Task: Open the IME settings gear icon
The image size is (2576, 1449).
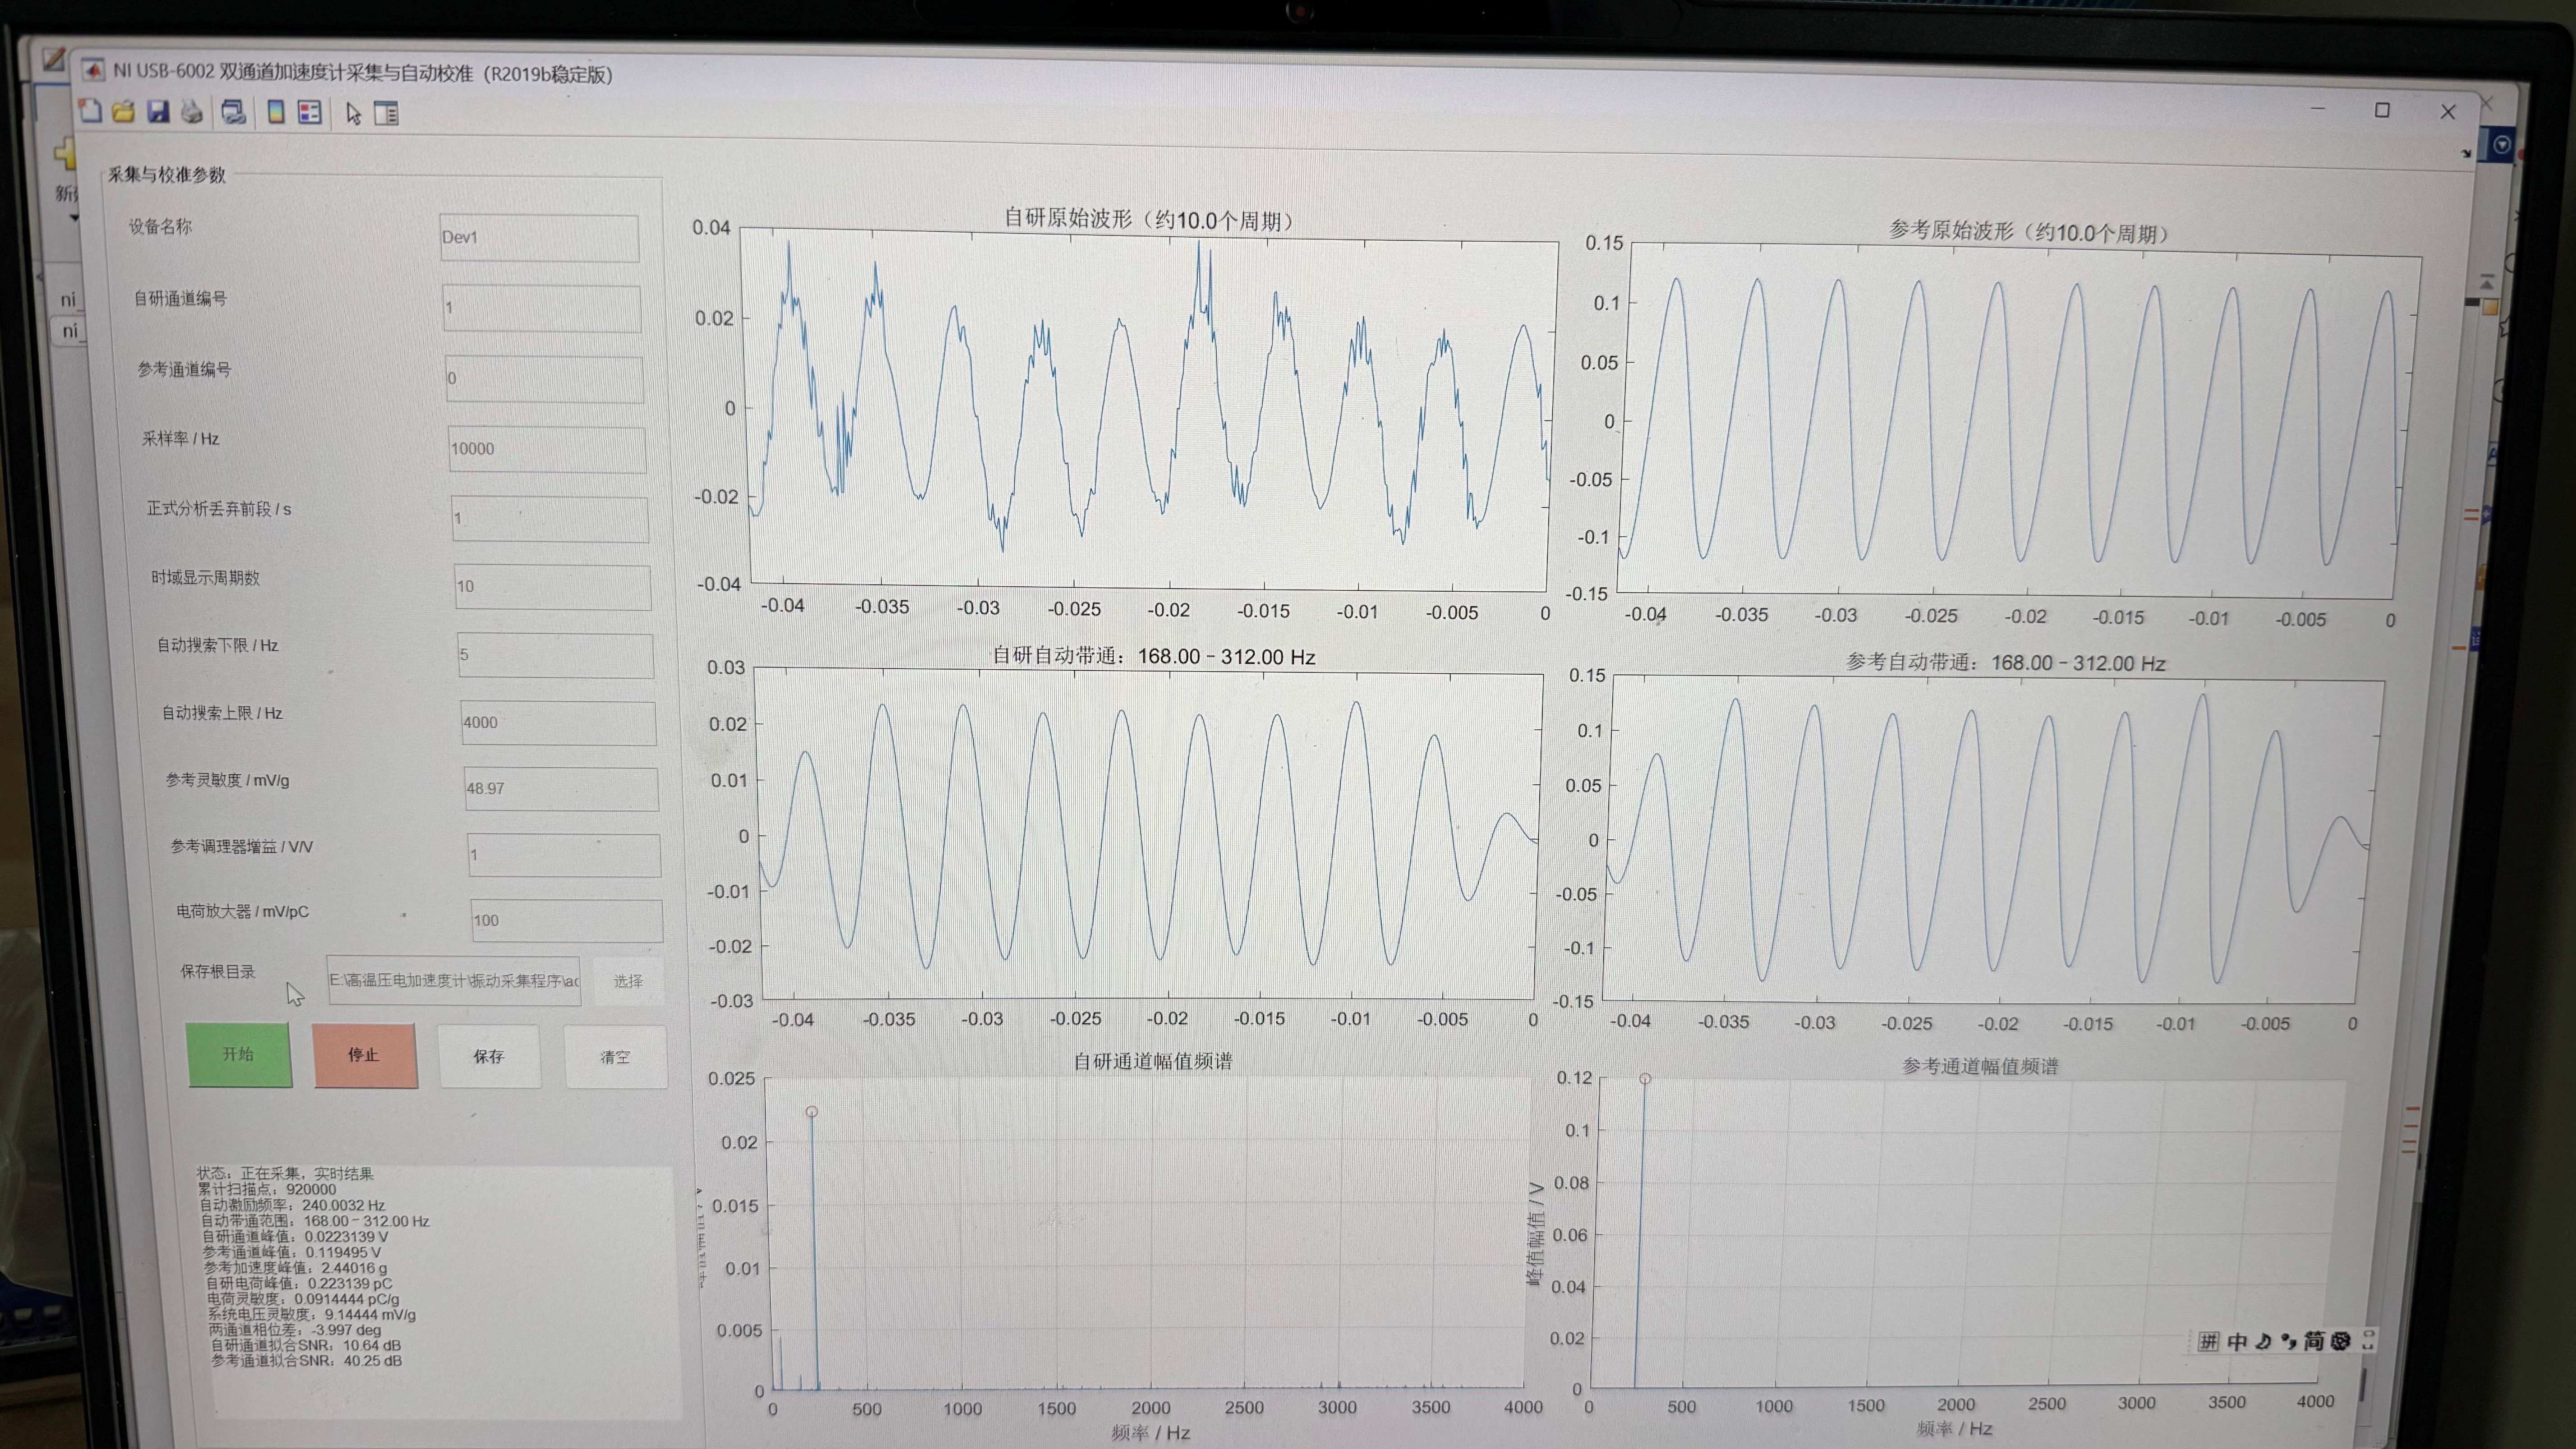Action: [x=2340, y=1341]
